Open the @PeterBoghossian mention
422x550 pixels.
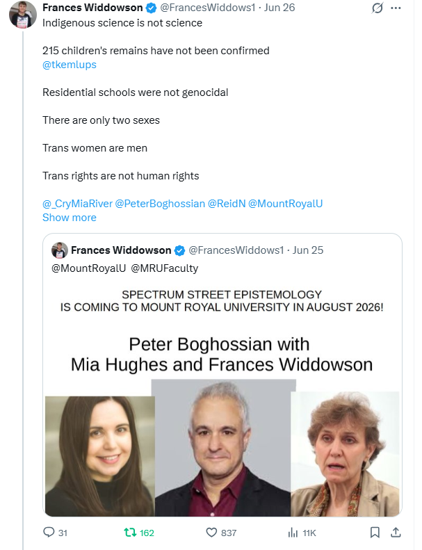(160, 204)
